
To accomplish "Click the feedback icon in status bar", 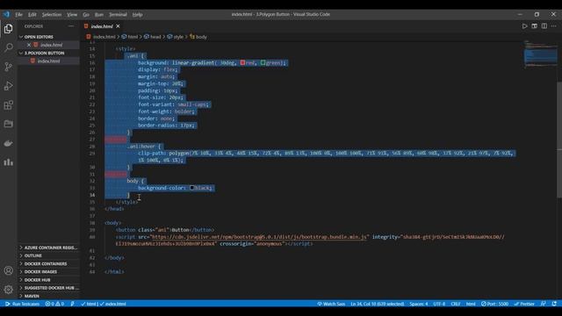I will [x=544, y=304].
